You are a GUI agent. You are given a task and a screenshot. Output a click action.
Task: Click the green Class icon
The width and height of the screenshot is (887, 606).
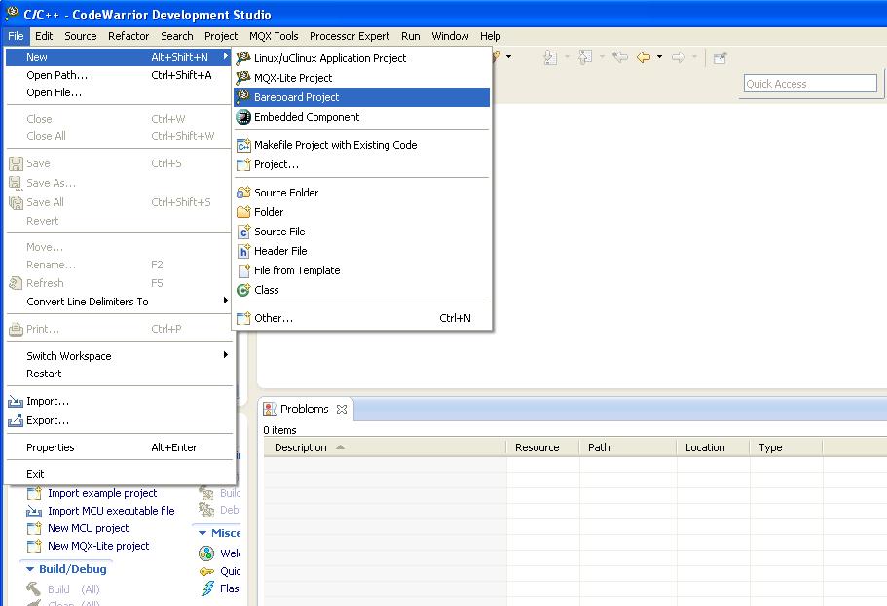tap(243, 290)
